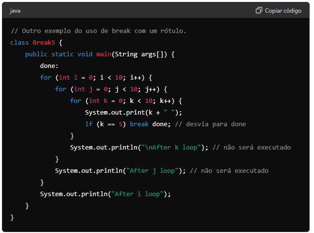Image resolution: width=314 pixels, height=233 pixels.
Task: Click the "for (int i = 0" loop line
Action: pos(96,77)
